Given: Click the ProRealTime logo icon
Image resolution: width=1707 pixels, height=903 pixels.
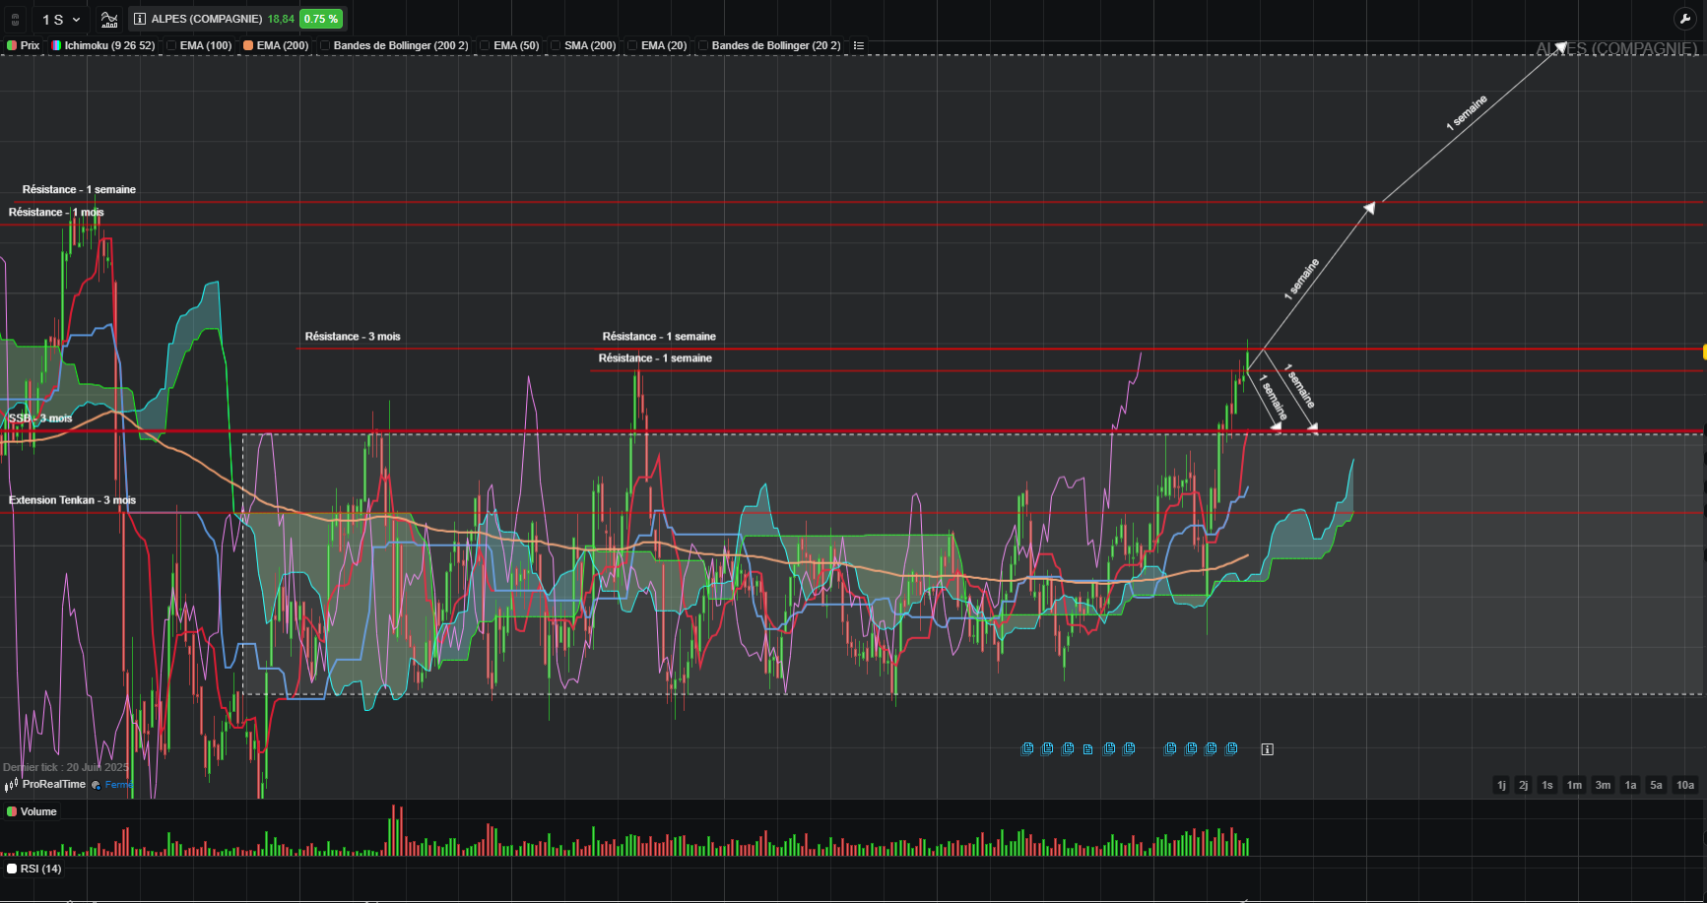Looking at the screenshot, I should pos(12,785).
